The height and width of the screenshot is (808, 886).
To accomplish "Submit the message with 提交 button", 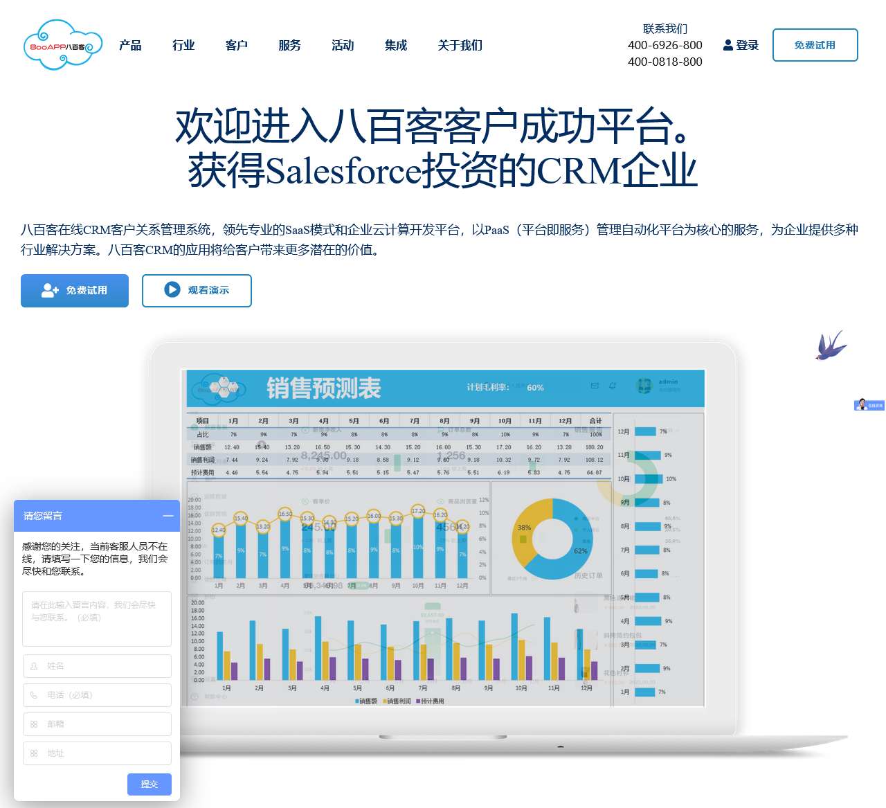I will (150, 784).
